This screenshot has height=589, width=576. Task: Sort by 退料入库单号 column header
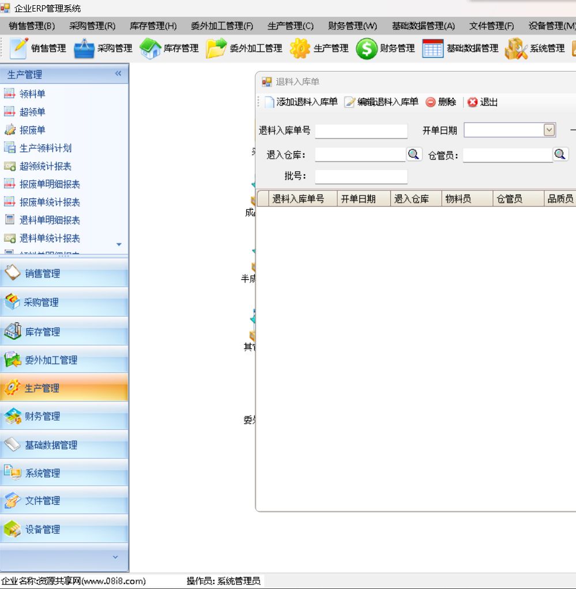coord(303,198)
